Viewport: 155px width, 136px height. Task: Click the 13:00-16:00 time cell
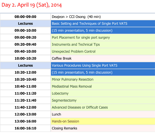point(25,121)
